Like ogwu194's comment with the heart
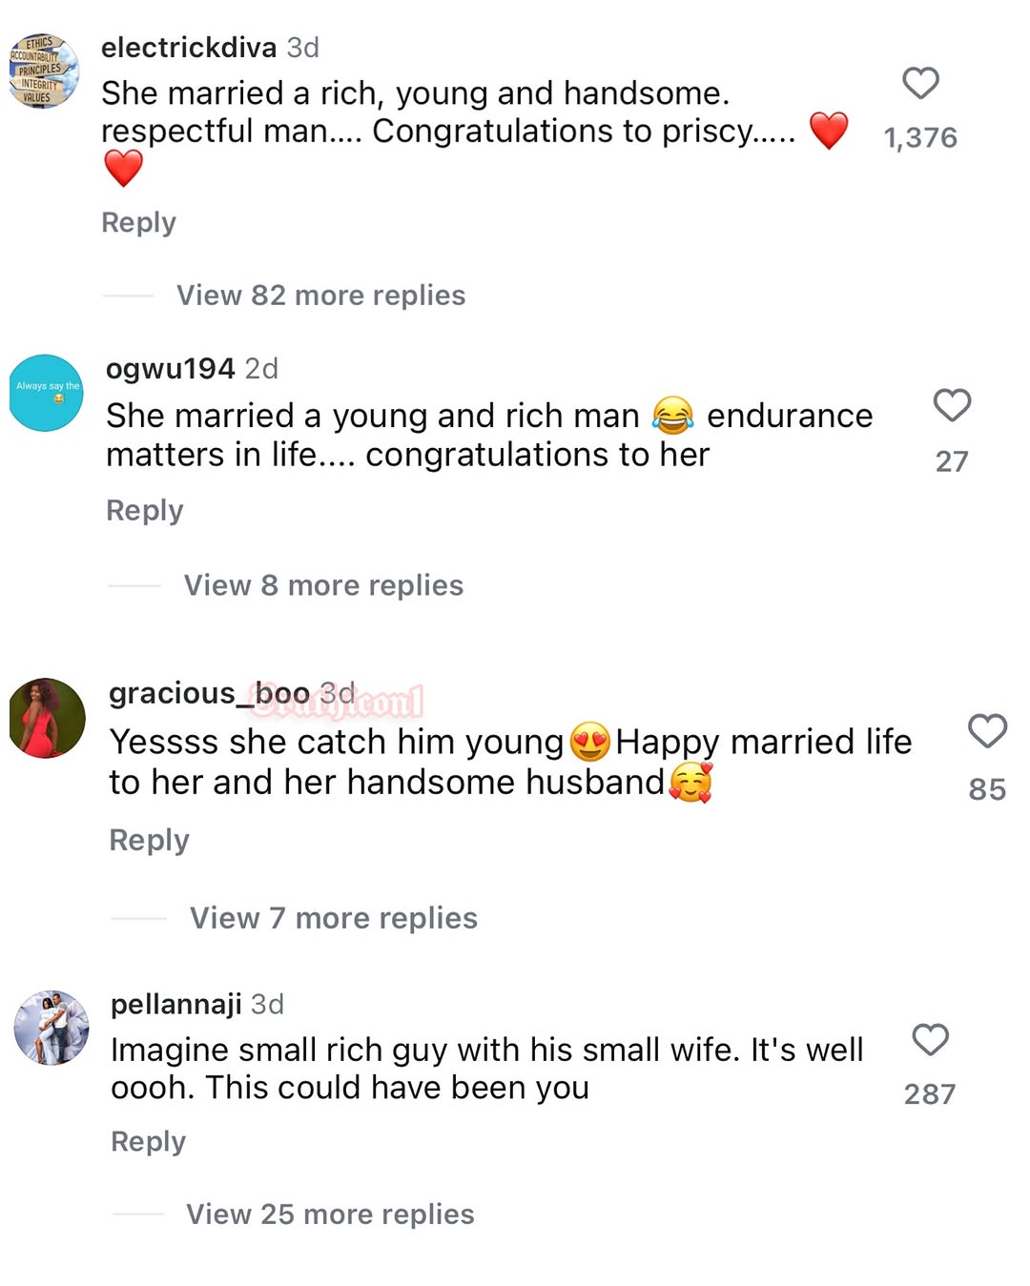 coord(951,406)
